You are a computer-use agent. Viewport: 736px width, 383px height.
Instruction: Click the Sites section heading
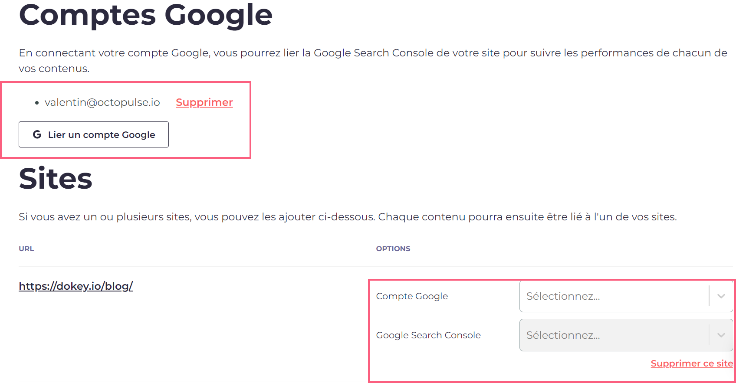(x=56, y=178)
